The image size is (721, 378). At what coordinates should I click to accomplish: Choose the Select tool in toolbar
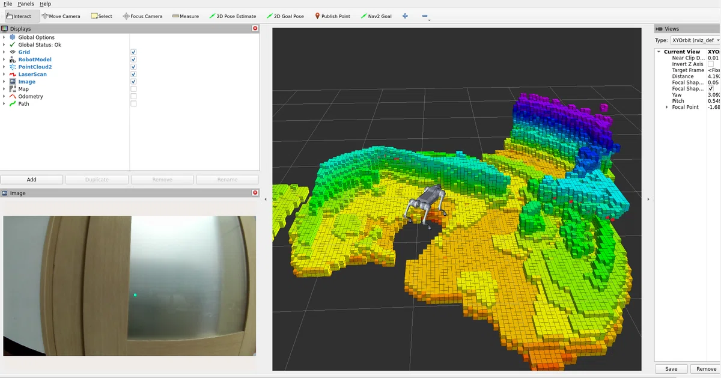point(102,16)
